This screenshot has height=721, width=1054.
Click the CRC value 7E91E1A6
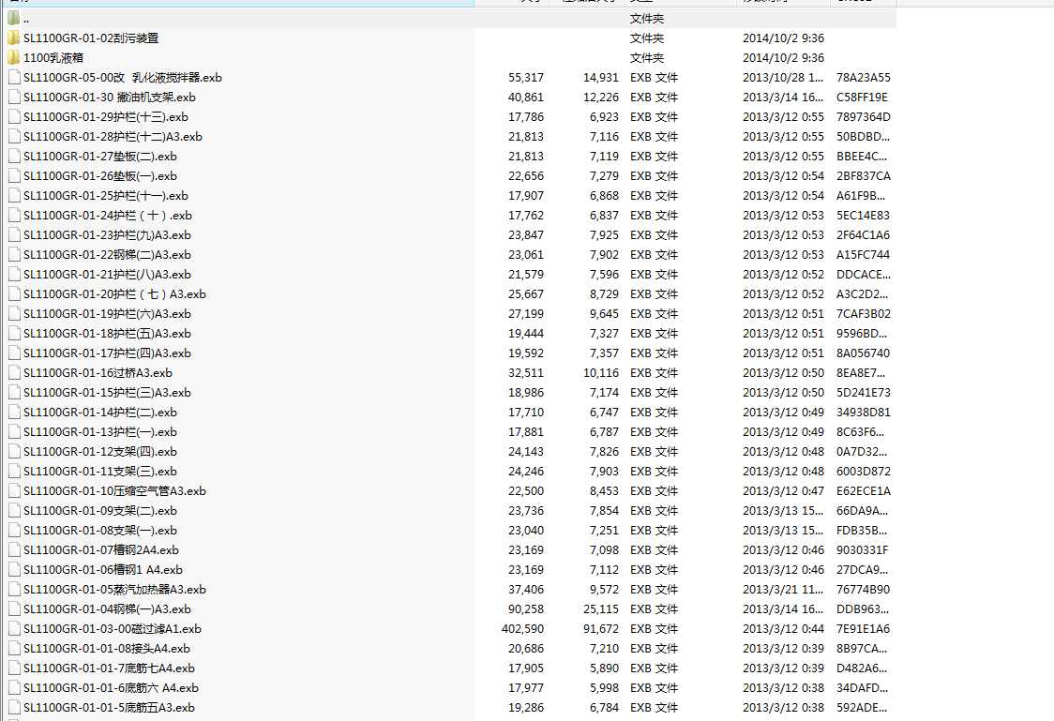tap(863, 629)
